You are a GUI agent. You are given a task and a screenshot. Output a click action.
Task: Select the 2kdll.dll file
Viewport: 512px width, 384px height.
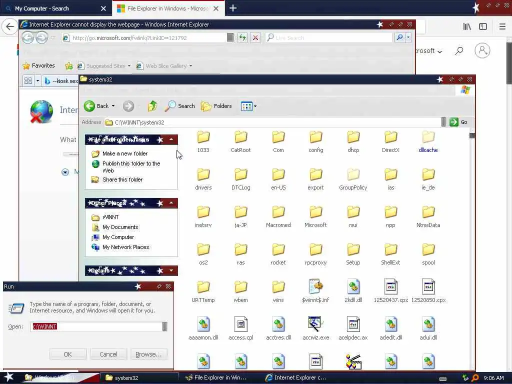pos(353,291)
